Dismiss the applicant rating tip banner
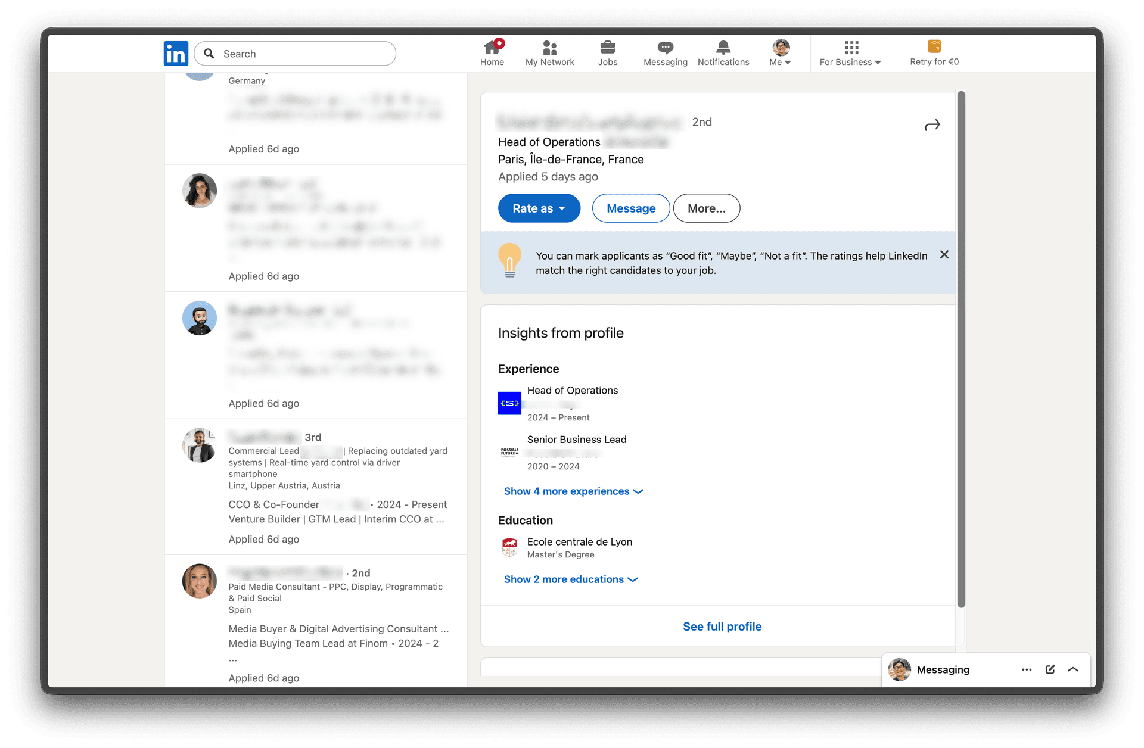Screen dimensions: 1144x748 pyautogui.click(x=944, y=255)
